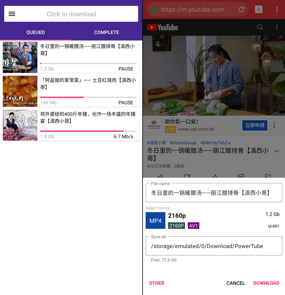This screenshot has height=295, width=285.
Task: Click the #滇西小哥 hashtag
Action: point(156,143)
